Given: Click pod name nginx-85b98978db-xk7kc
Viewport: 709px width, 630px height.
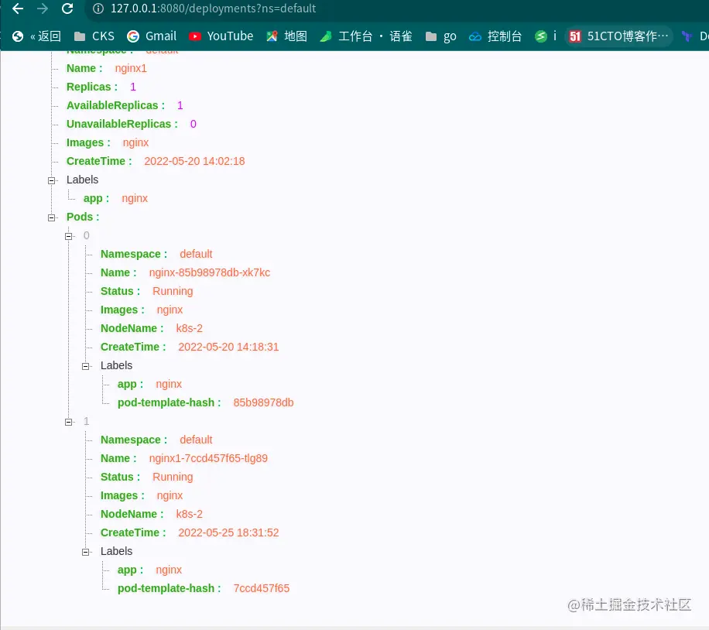Looking at the screenshot, I should click(209, 272).
